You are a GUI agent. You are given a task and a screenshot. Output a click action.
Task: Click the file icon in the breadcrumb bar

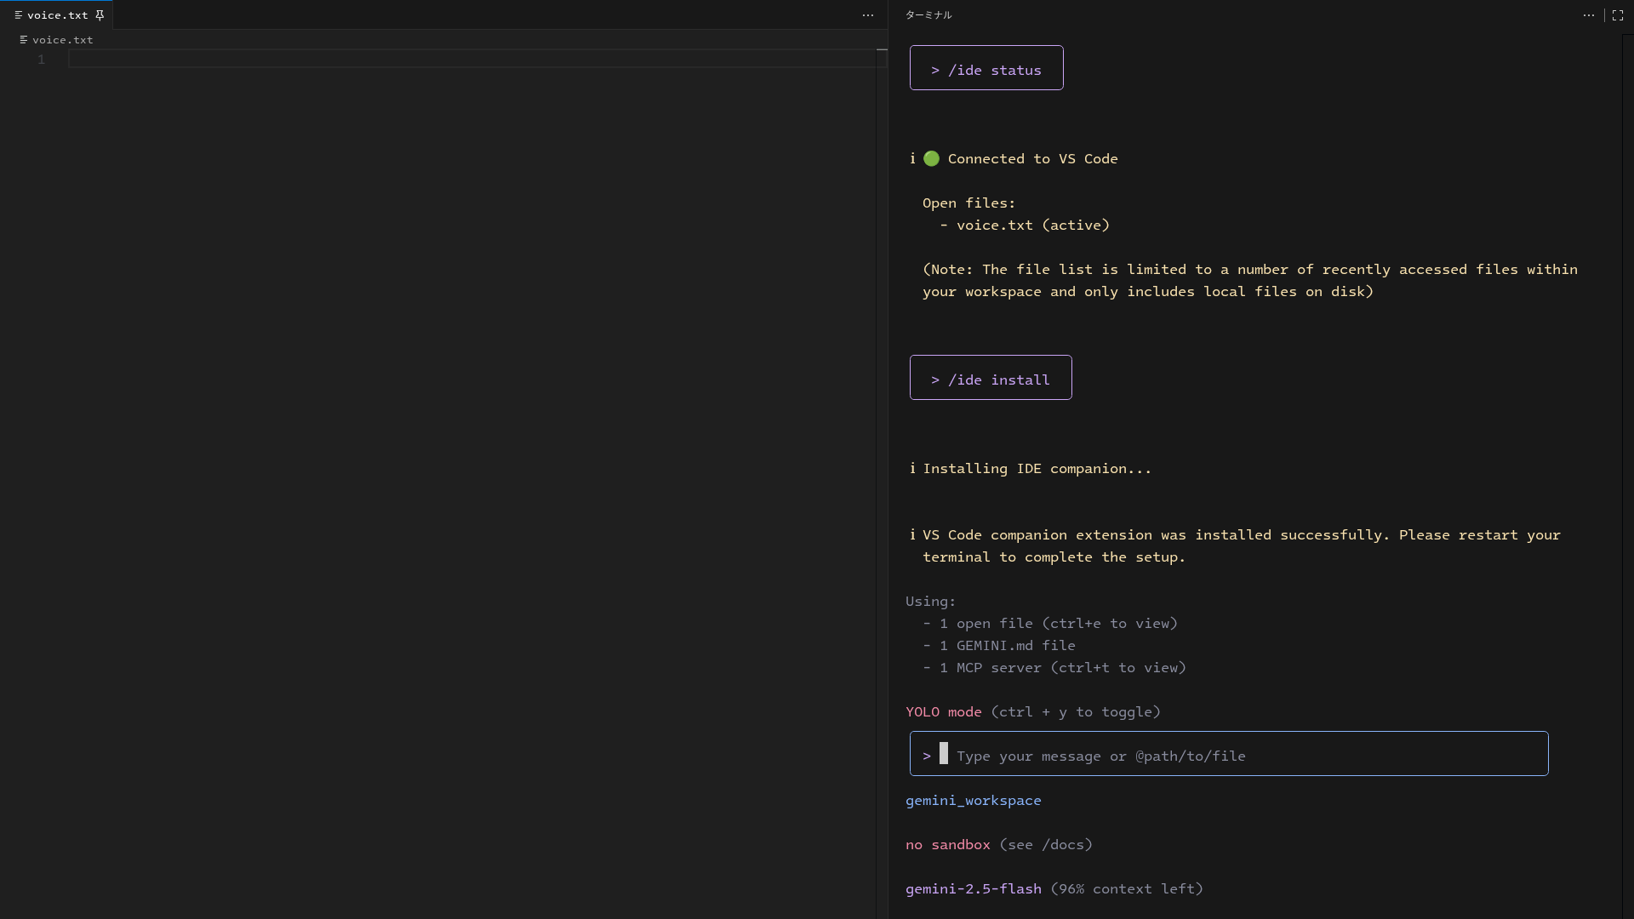point(24,39)
